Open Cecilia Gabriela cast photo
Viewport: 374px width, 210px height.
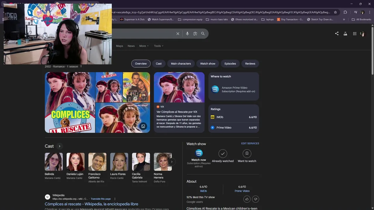141,162
